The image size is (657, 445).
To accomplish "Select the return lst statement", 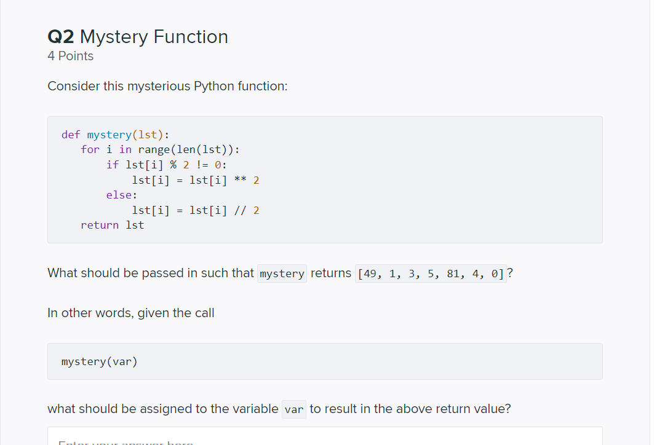I will 112,225.
